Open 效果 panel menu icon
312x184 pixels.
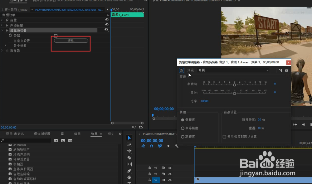(101, 134)
